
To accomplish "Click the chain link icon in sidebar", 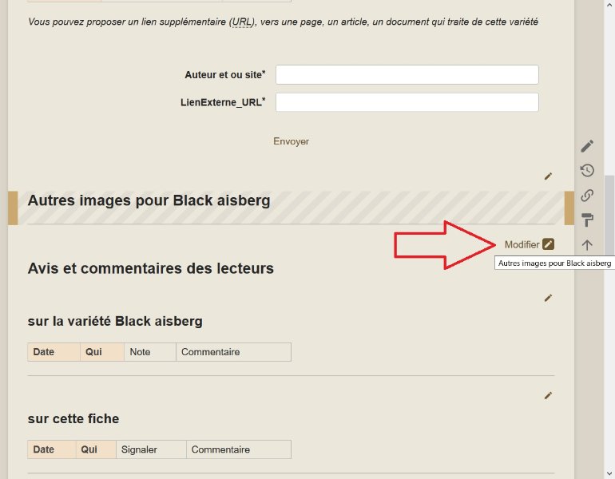I will point(587,196).
